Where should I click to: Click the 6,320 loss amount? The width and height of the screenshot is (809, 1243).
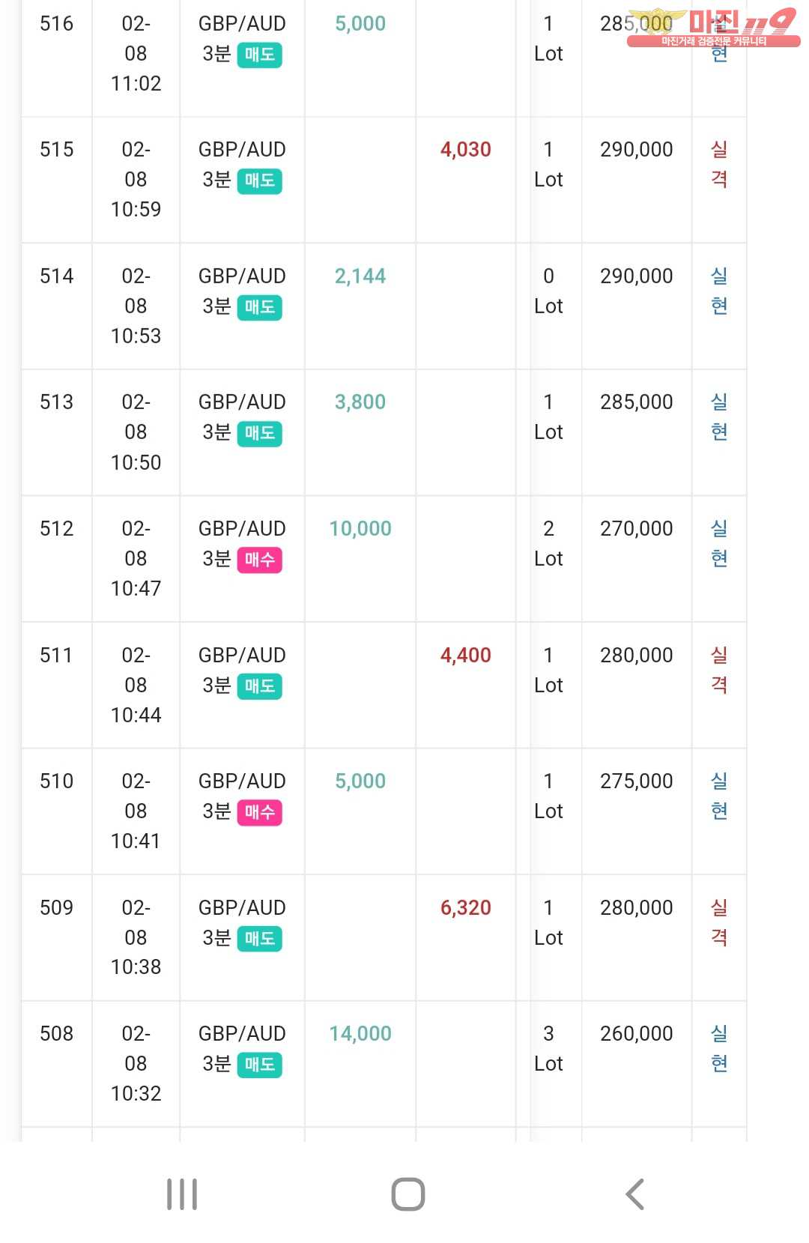pyautogui.click(x=466, y=908)
